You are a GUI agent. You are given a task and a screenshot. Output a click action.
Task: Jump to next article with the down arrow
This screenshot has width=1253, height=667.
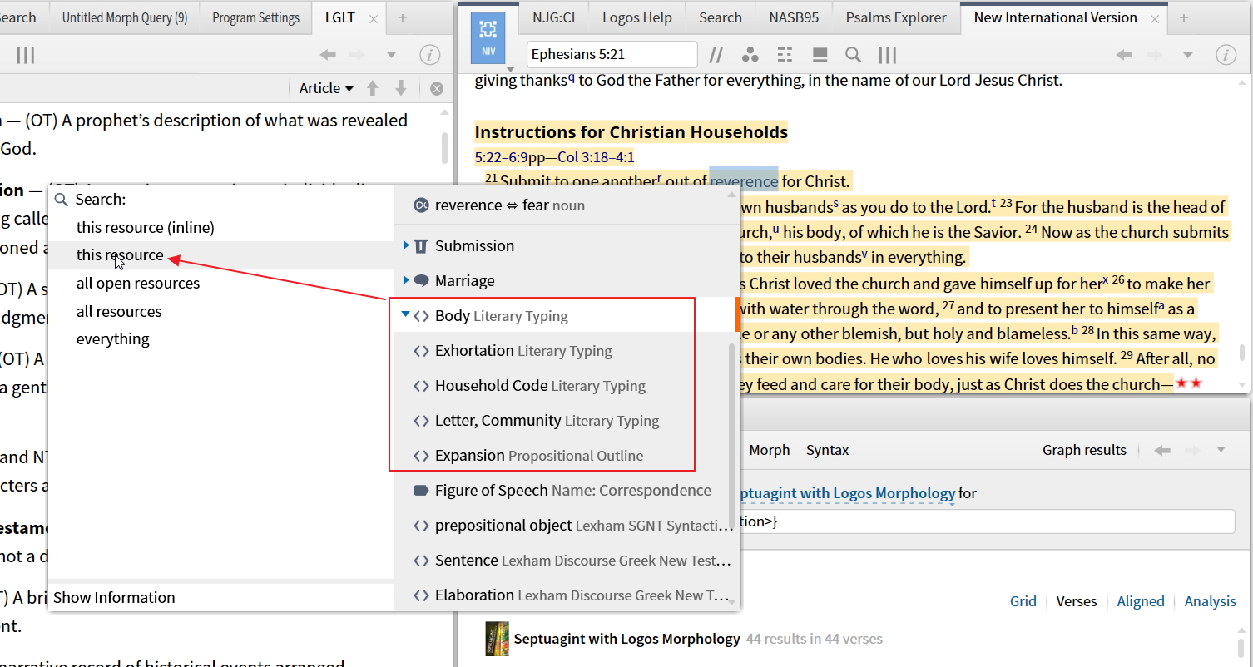coord(401,88)
